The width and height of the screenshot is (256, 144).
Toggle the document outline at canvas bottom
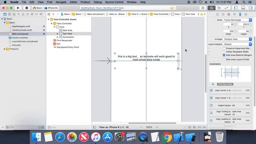tap(94, 127)
